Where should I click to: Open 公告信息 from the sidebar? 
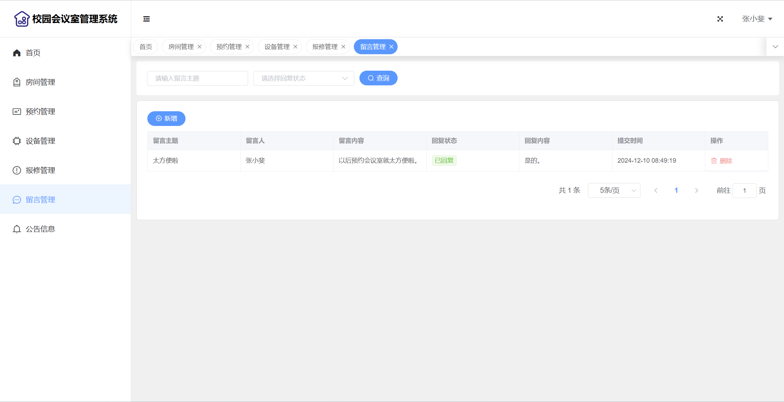pos(40,229)
